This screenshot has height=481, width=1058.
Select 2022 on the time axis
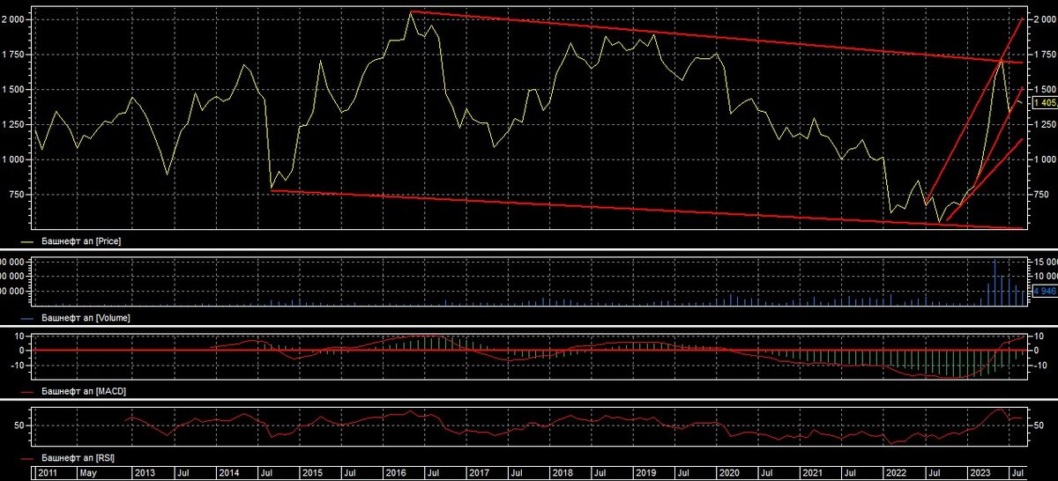tap(898, 474)
